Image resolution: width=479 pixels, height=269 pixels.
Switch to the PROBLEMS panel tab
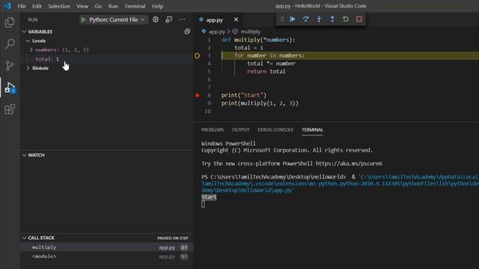coord(213,130)
